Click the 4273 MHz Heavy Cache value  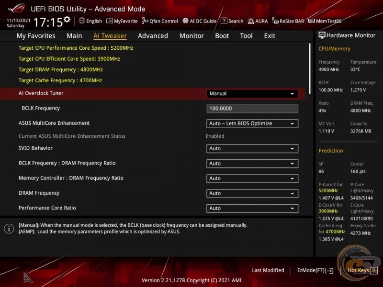(360, 233)
